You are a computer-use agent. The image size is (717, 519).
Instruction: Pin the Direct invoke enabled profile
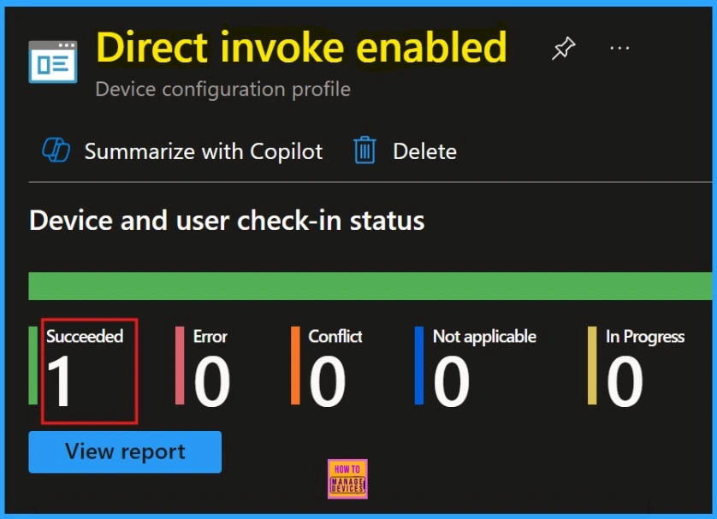tap(563, 48)
